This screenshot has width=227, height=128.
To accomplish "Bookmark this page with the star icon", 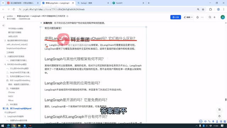I will pos(203,9).
